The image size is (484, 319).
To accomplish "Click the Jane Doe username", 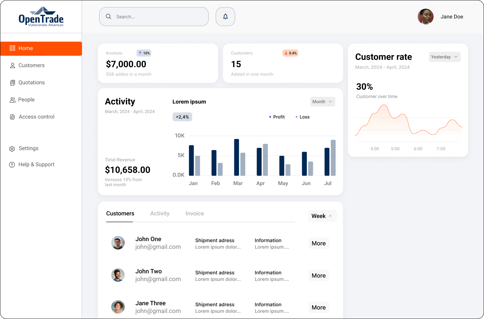I will pos(452,16).
